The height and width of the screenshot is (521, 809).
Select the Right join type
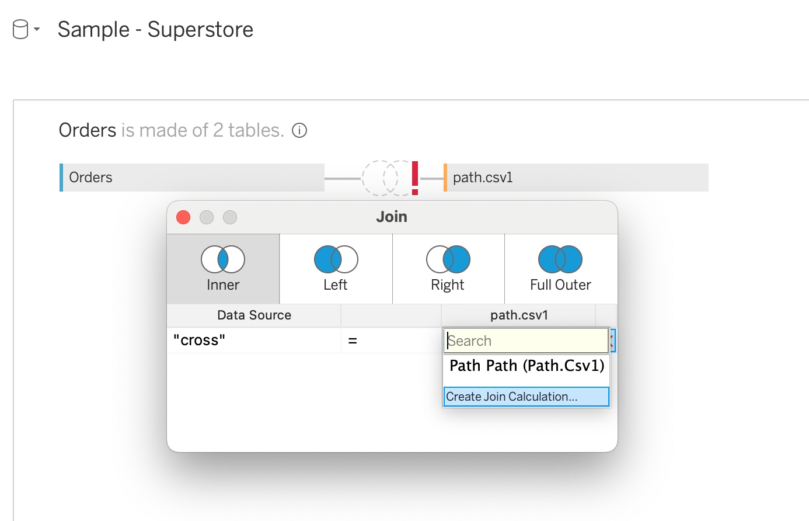pyautogui.click(x=448, y=269)
